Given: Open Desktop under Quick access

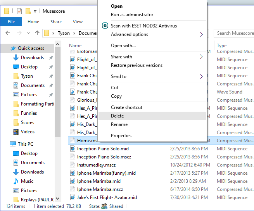Looking at the screenshot, I should tap(29, 67).
